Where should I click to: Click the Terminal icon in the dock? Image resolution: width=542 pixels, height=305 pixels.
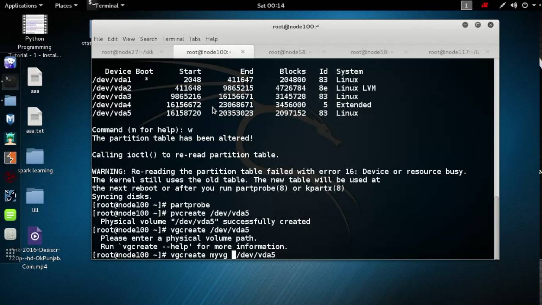pyautogui.click(x=10, y=81)
